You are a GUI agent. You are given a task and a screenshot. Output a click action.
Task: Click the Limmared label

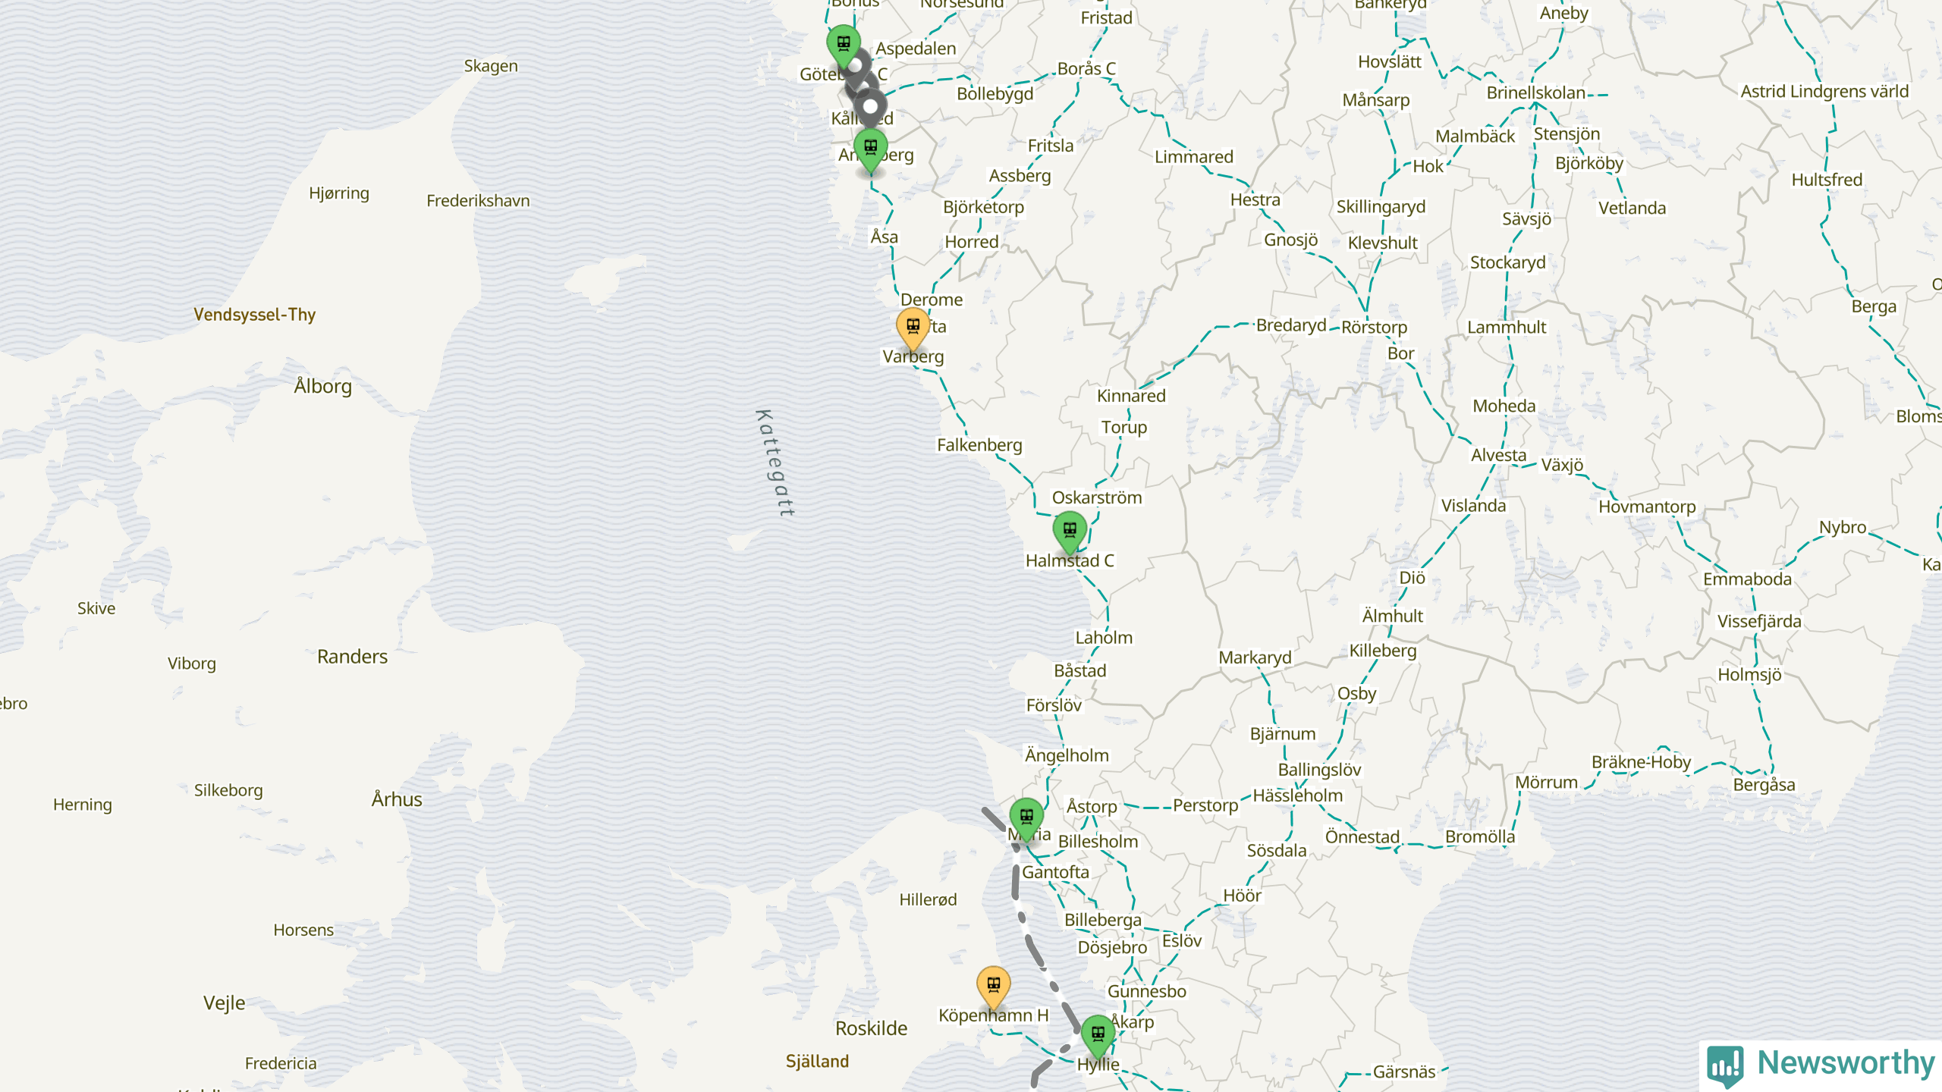point(1193,157)
